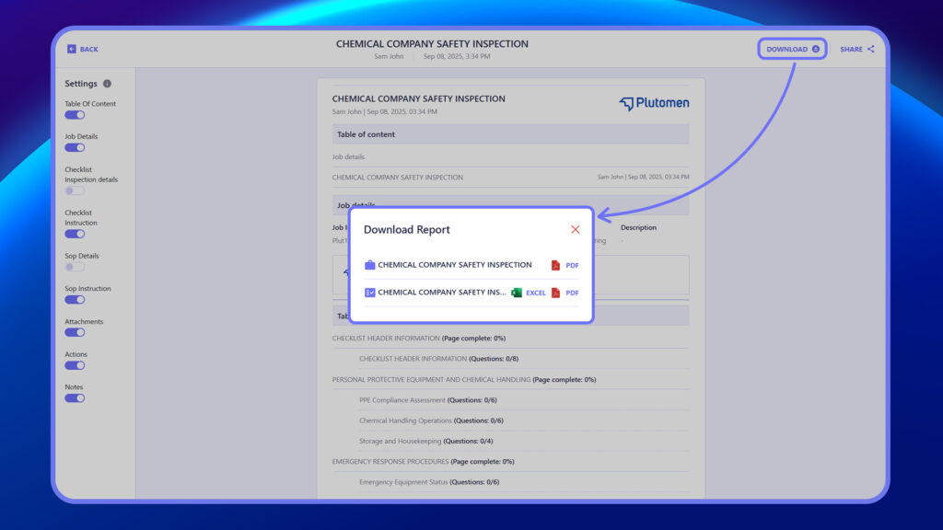943x530 pixels.
Task: Enable Sop Details switch
Action: click(x=75, y=267)
